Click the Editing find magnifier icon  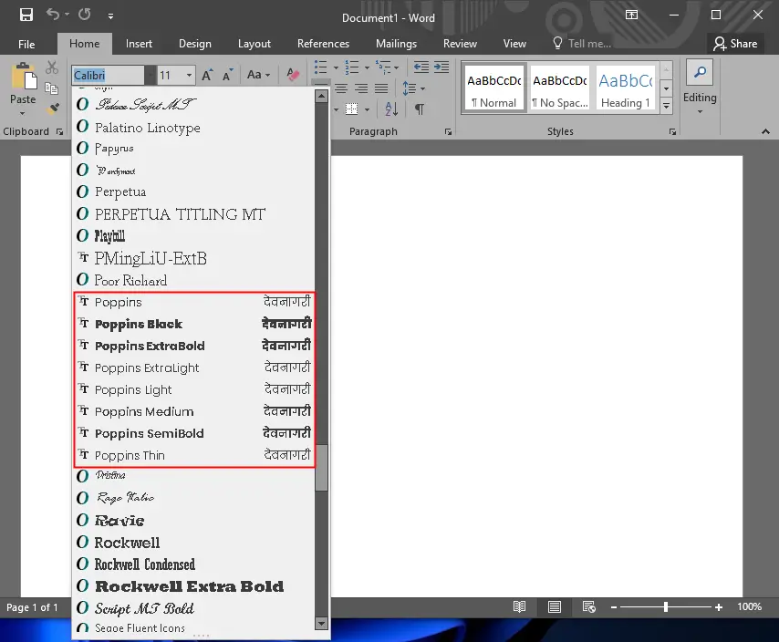point(700,72)
